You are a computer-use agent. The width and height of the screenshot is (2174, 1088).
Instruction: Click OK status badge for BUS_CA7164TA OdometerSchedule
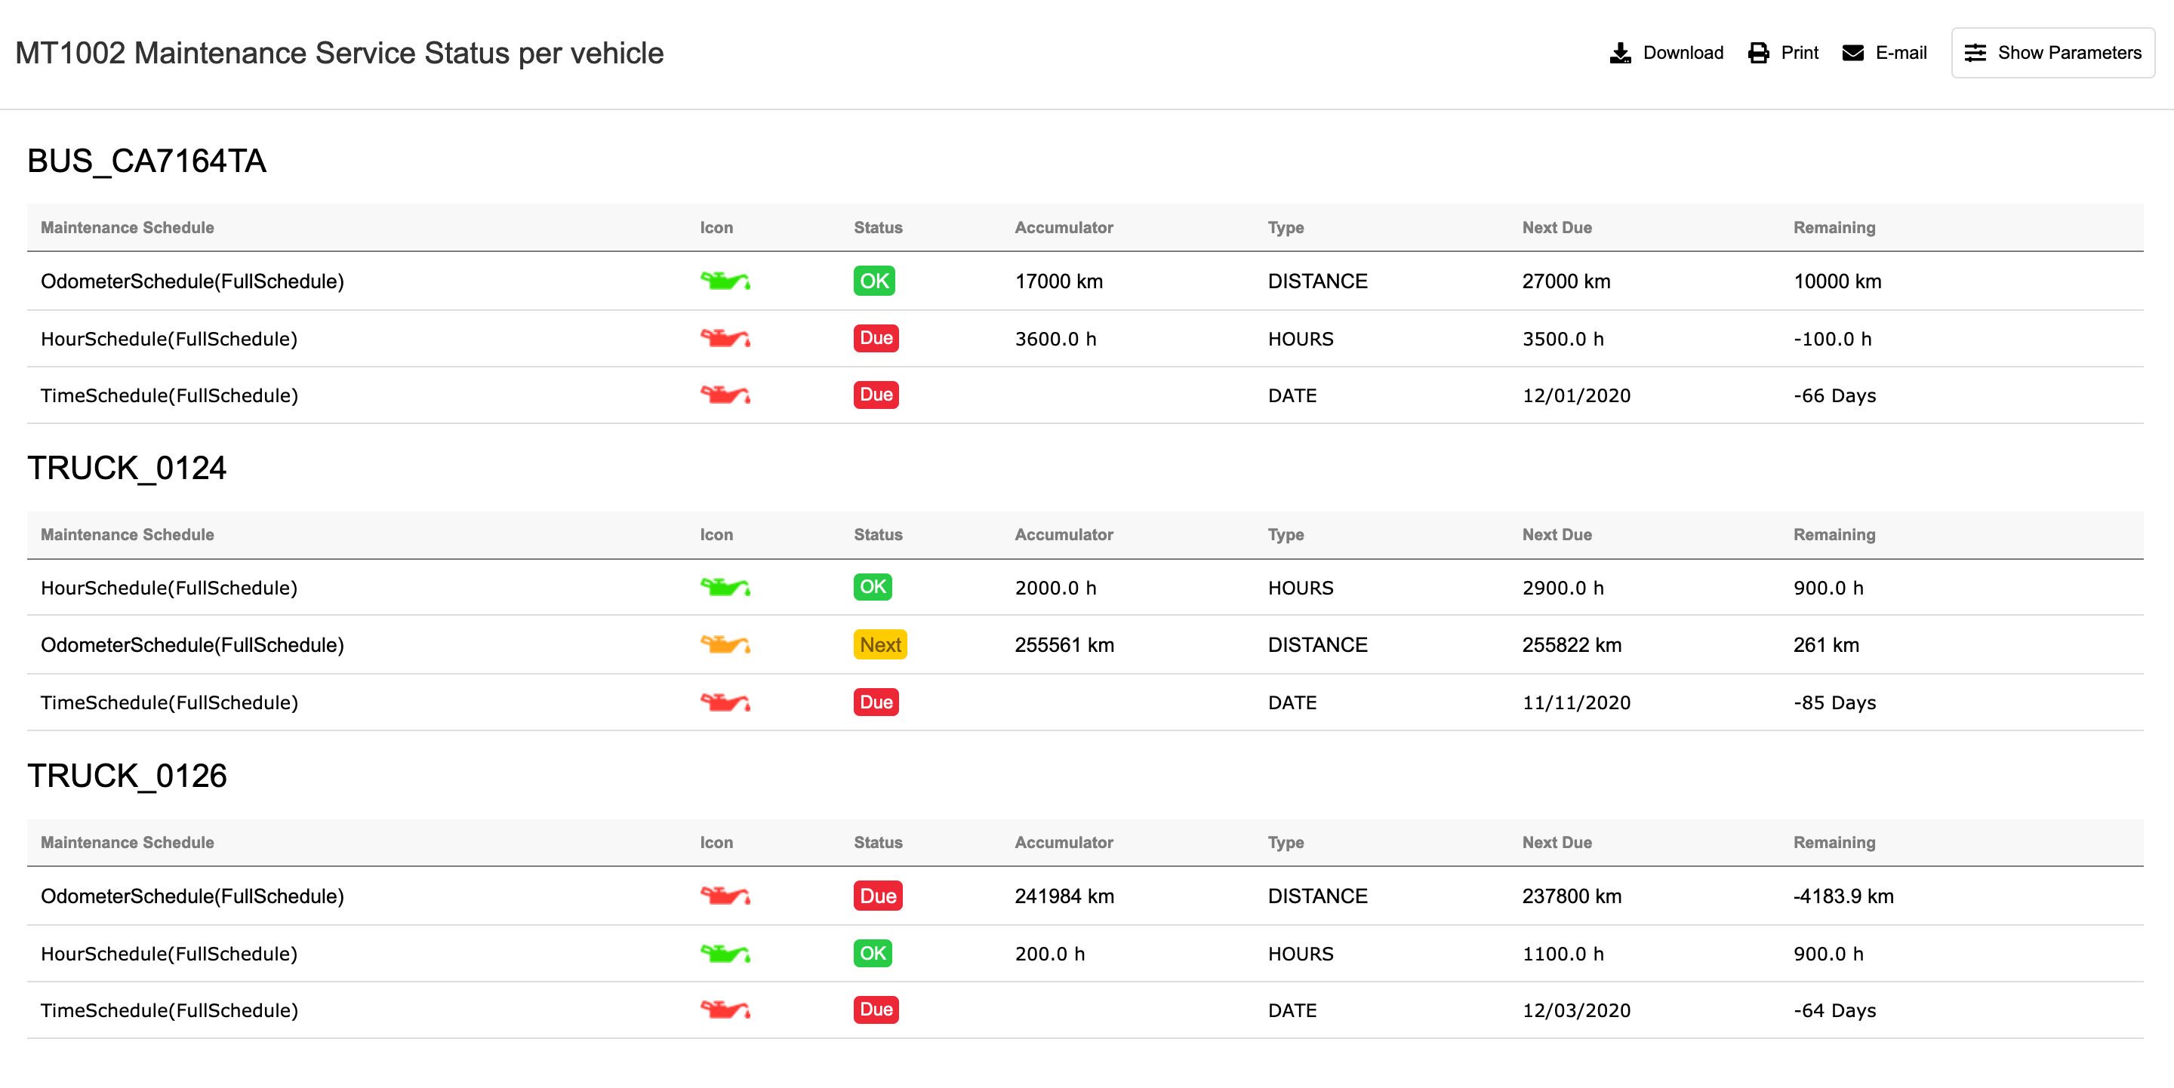coord(874,281)
